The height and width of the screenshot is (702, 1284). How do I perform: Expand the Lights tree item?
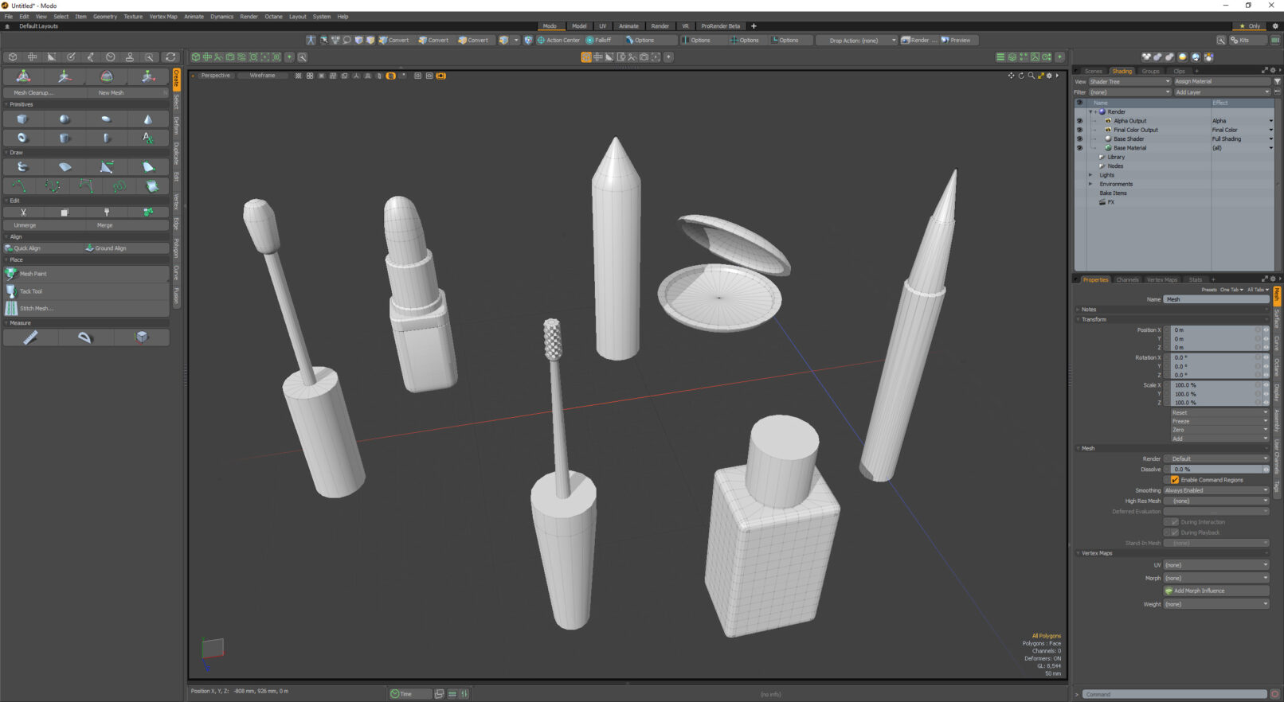(x=1091, y=175)
